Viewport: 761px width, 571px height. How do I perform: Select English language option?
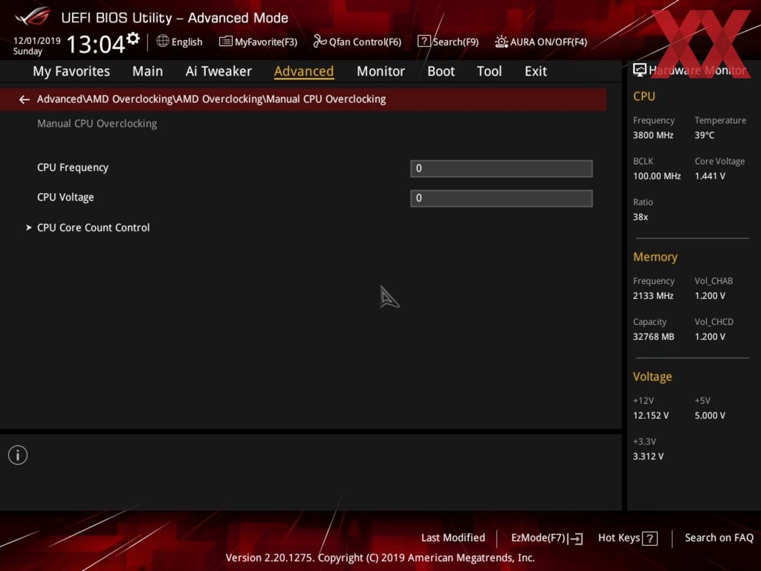(187, 42)
